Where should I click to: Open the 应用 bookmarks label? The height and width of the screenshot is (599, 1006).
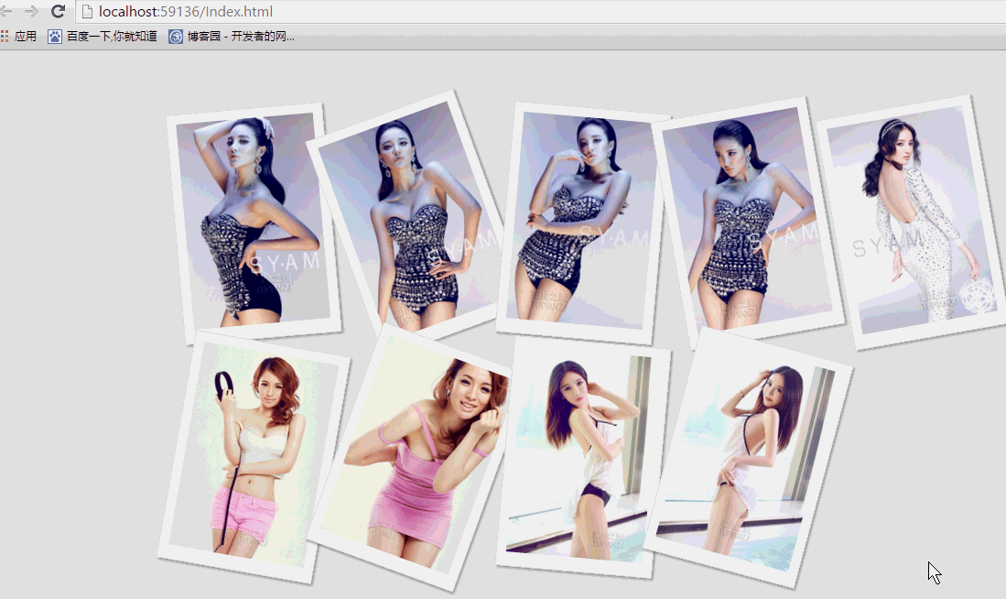click(x=26, y=37)
